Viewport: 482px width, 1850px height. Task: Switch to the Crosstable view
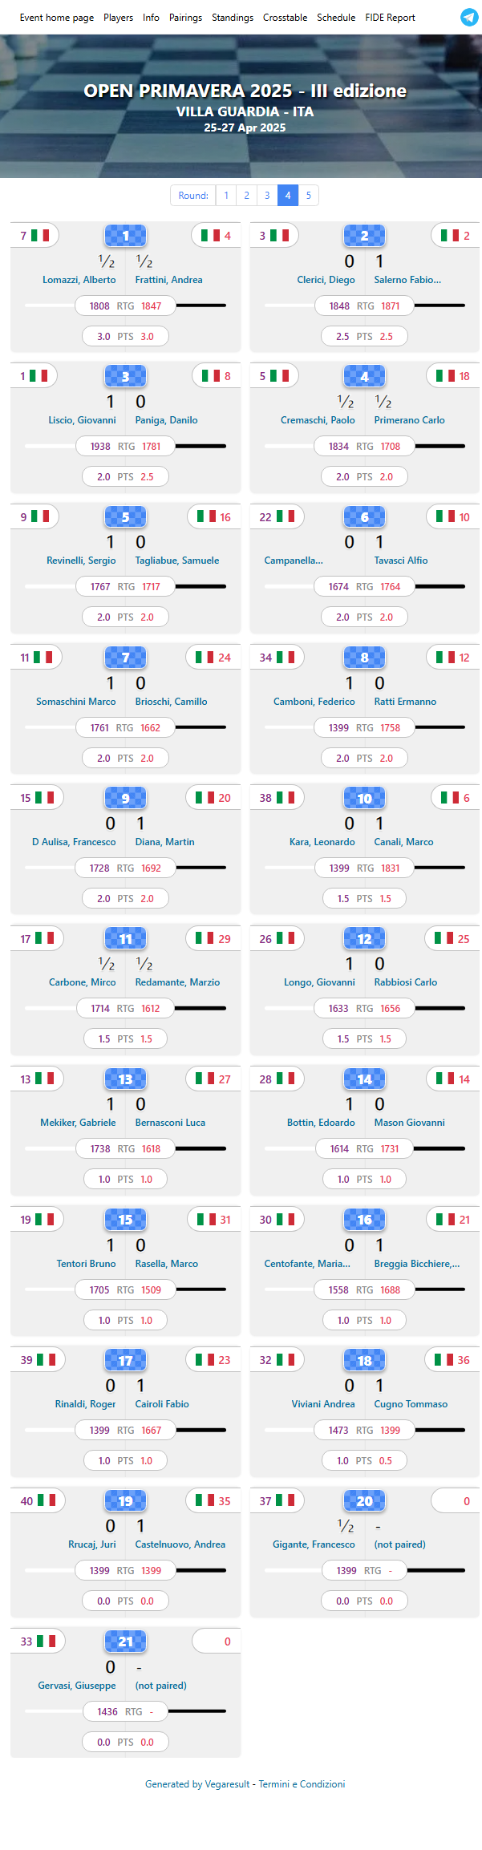(x=285, y=17)
